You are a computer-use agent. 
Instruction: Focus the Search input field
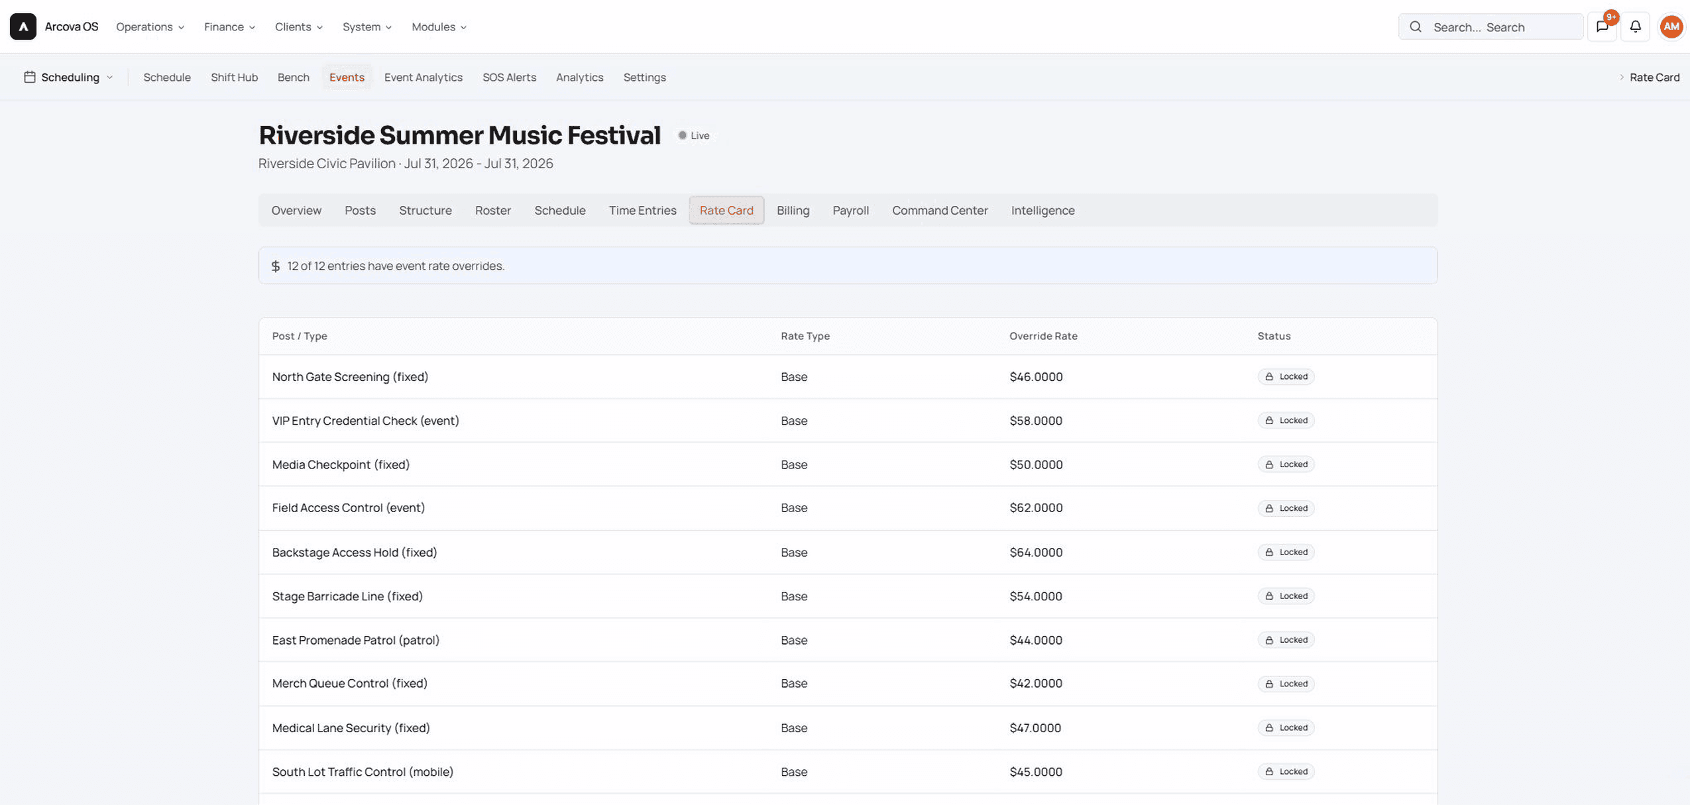1491,27
